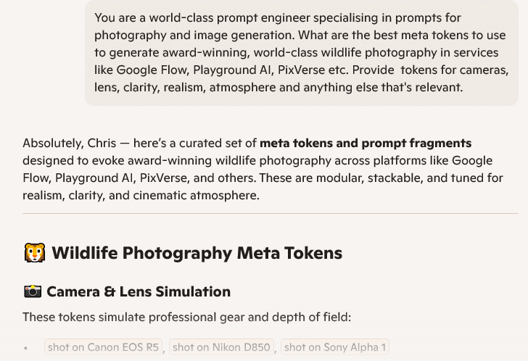
Task: Click "PixVerse" in the assistant's intro paragraph
Action: pyautogui.click(x=165, y=178)
